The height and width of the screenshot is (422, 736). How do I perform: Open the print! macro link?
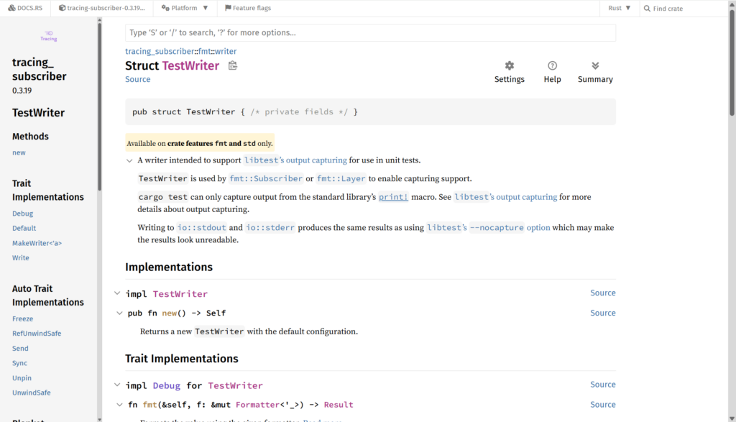pyautogui.click(x=393, y=197)
